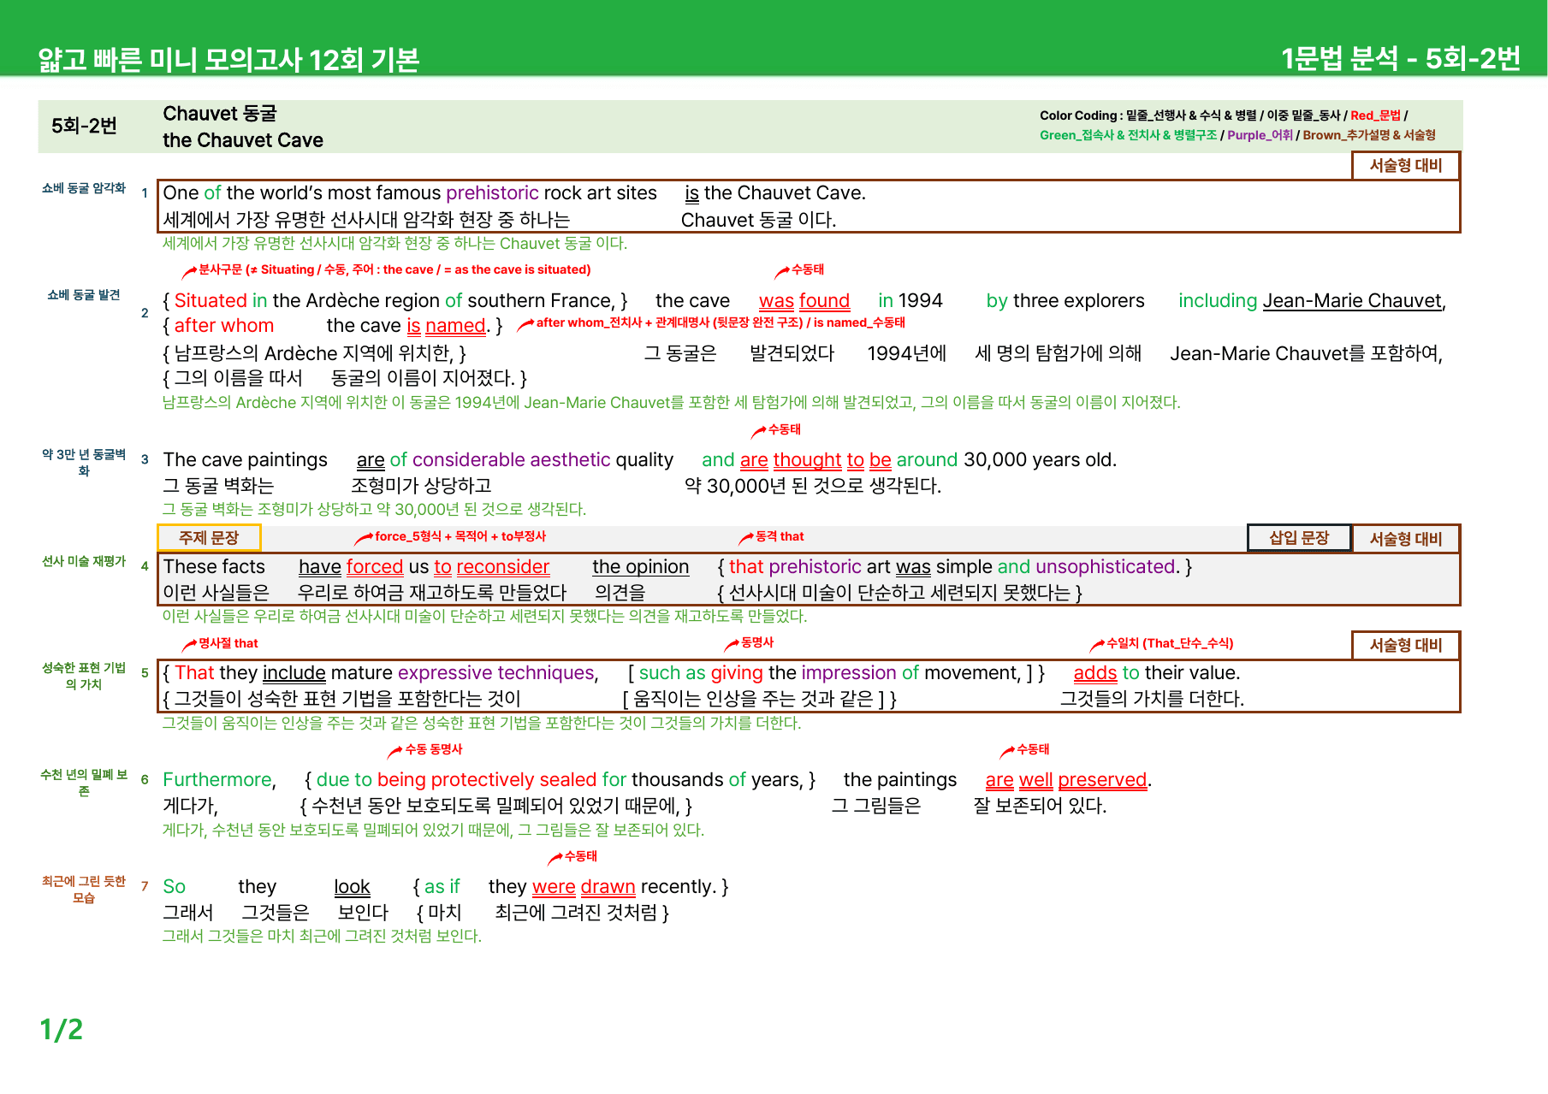
Task: Select the side label '선사 미술 재평가'
Action: tap(84, 561)
